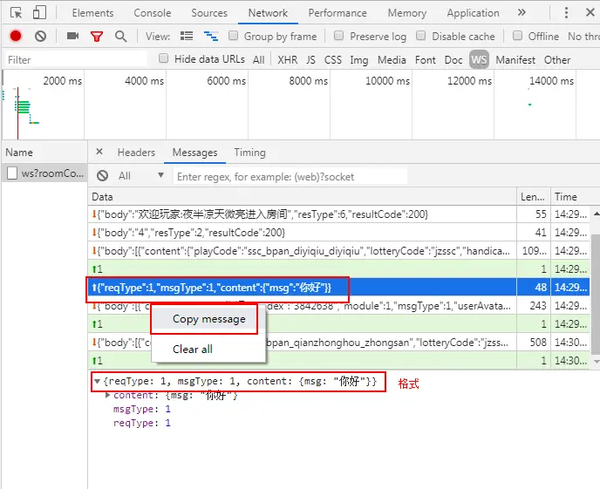
Task: Choose Copy message from the context menu
Action: click(209, 319)
